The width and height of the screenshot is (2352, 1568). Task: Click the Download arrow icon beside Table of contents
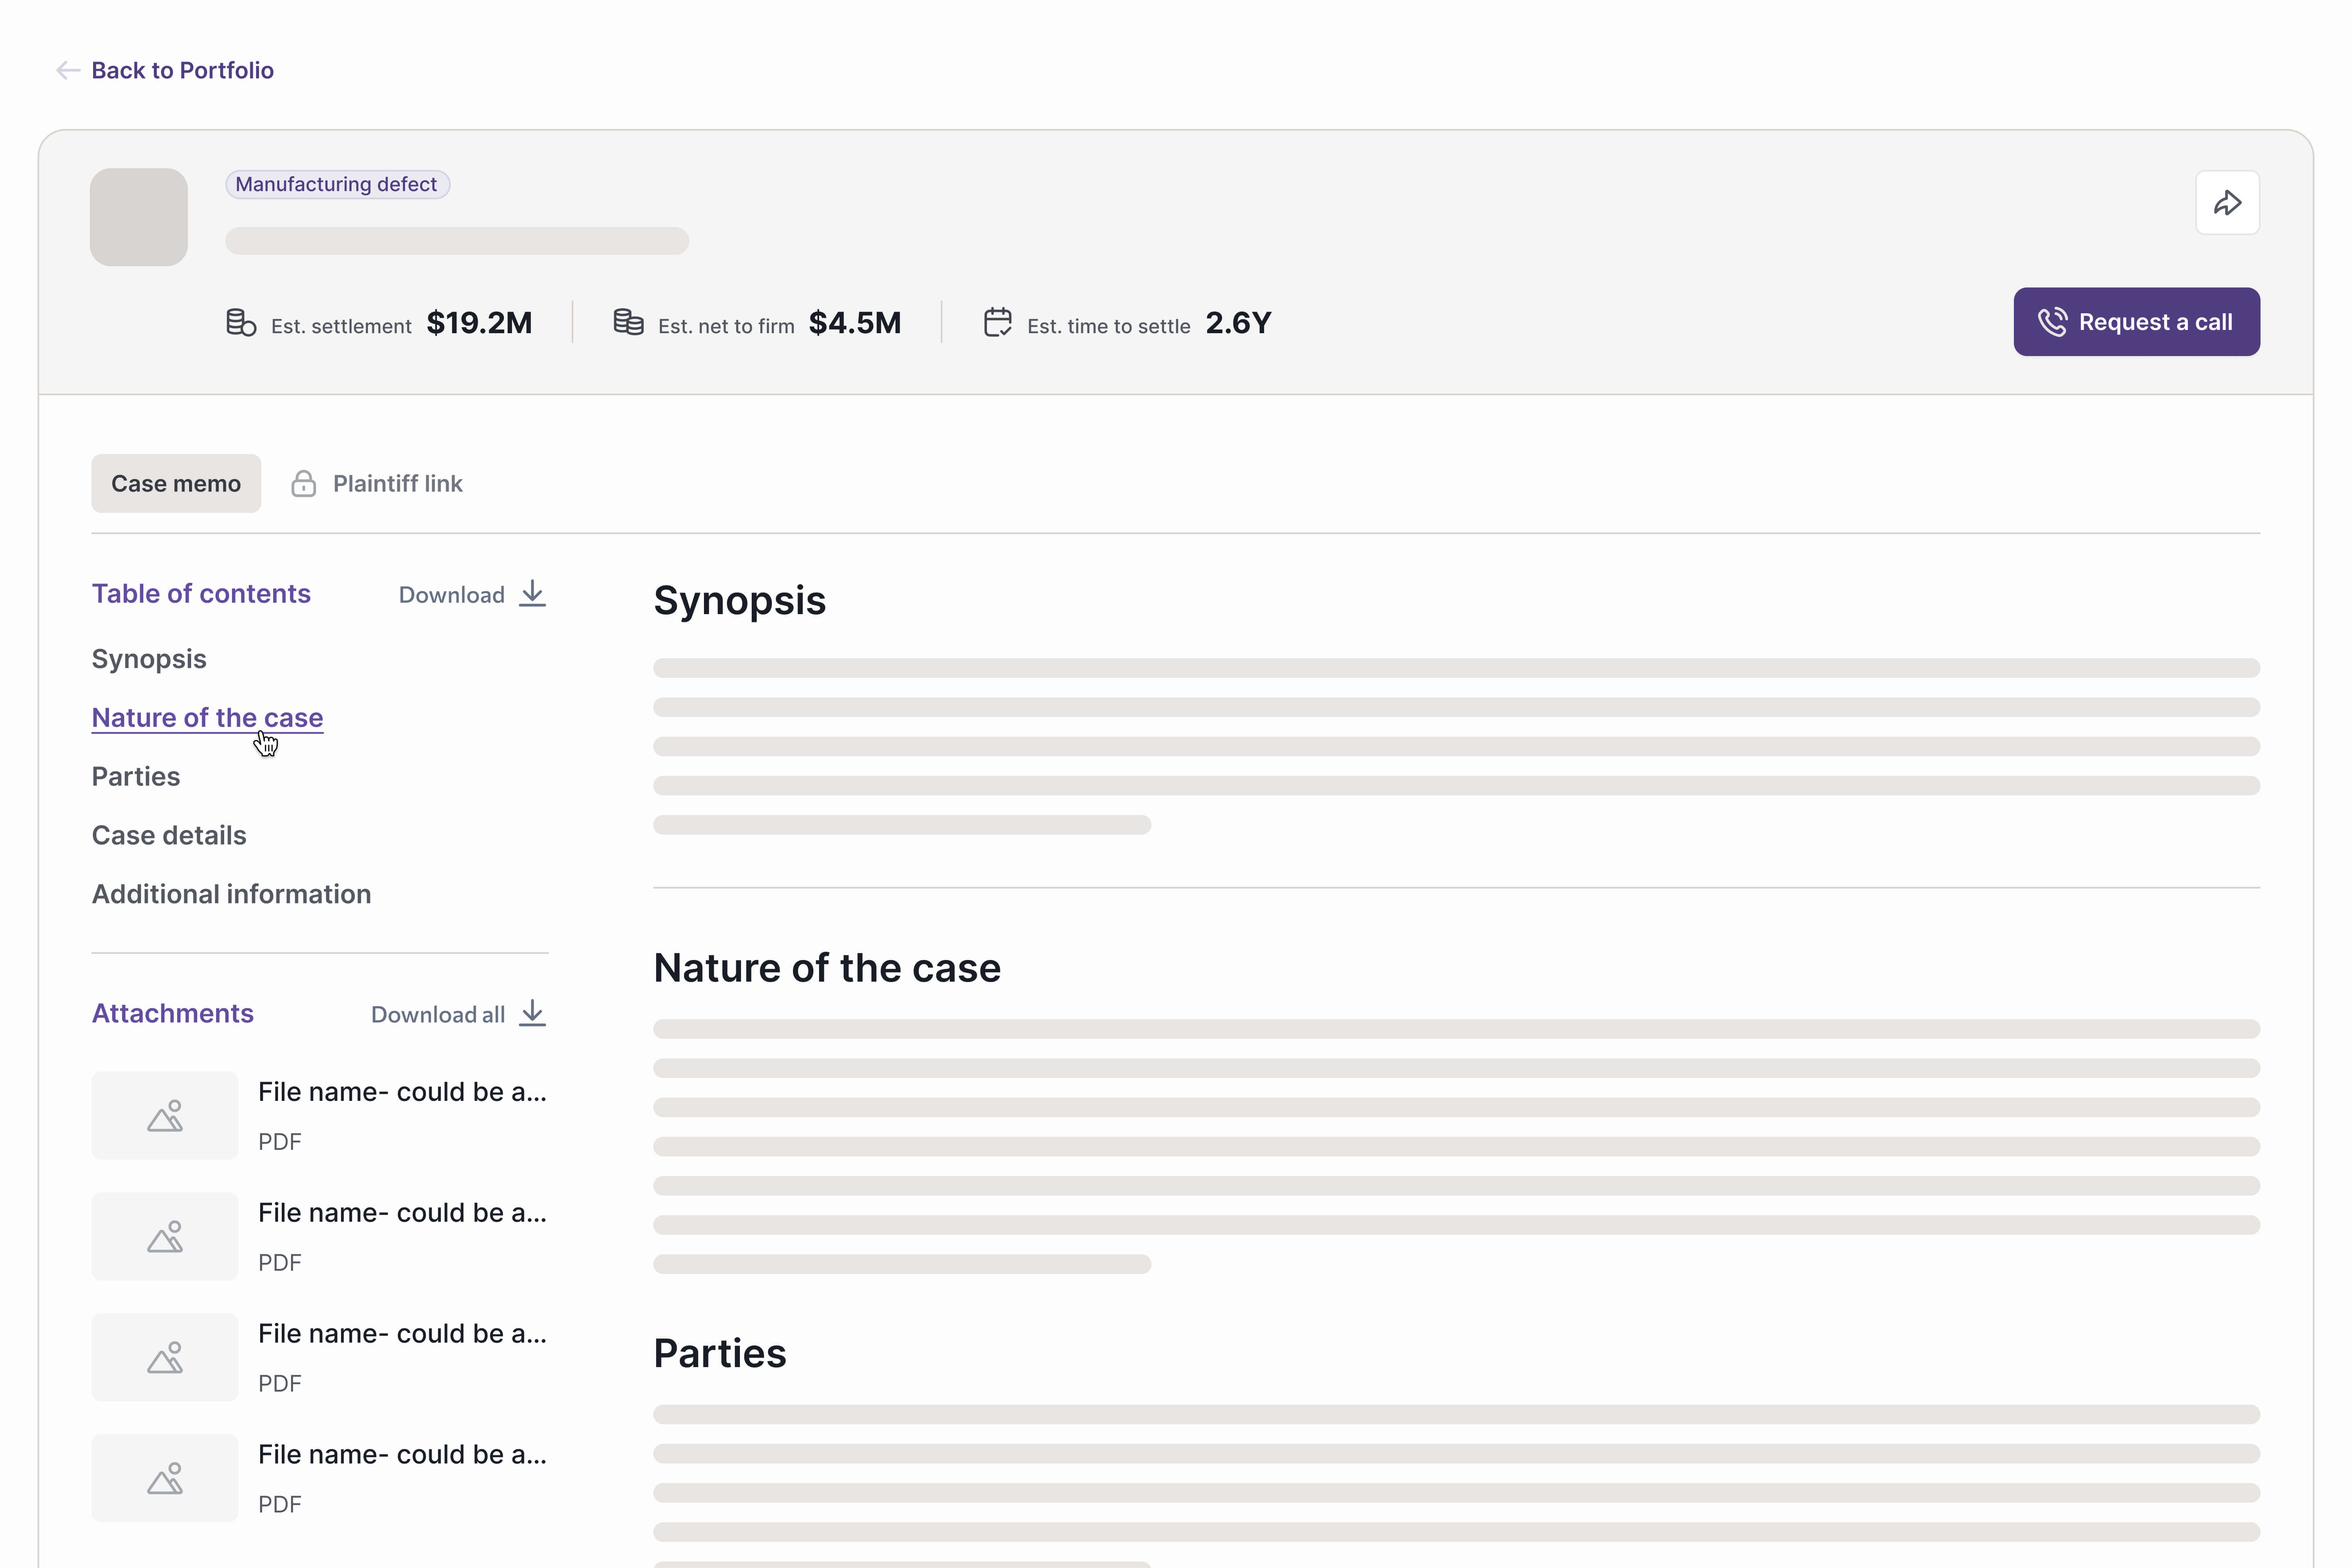532,594
